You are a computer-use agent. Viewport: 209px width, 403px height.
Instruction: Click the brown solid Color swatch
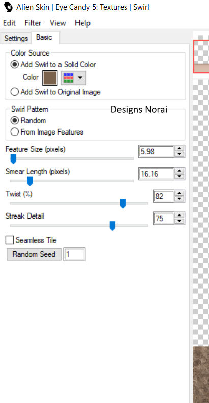(x=50, y=78)
